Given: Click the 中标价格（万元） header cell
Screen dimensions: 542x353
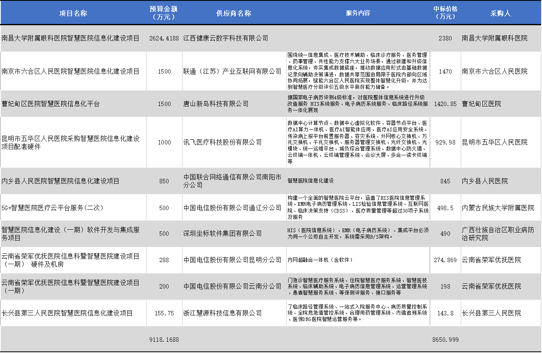Looking at the screenshot, I should point(445,13).
